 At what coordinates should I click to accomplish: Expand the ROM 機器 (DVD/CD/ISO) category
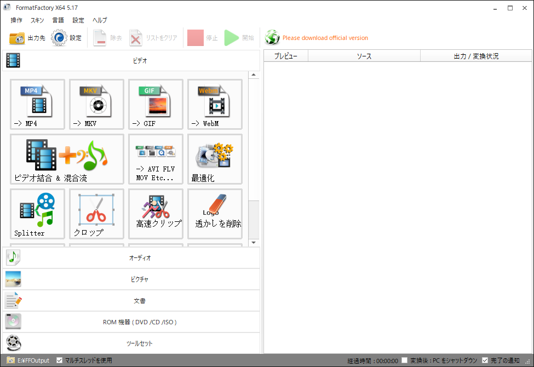pyautogui.click(x=131, y=322)
